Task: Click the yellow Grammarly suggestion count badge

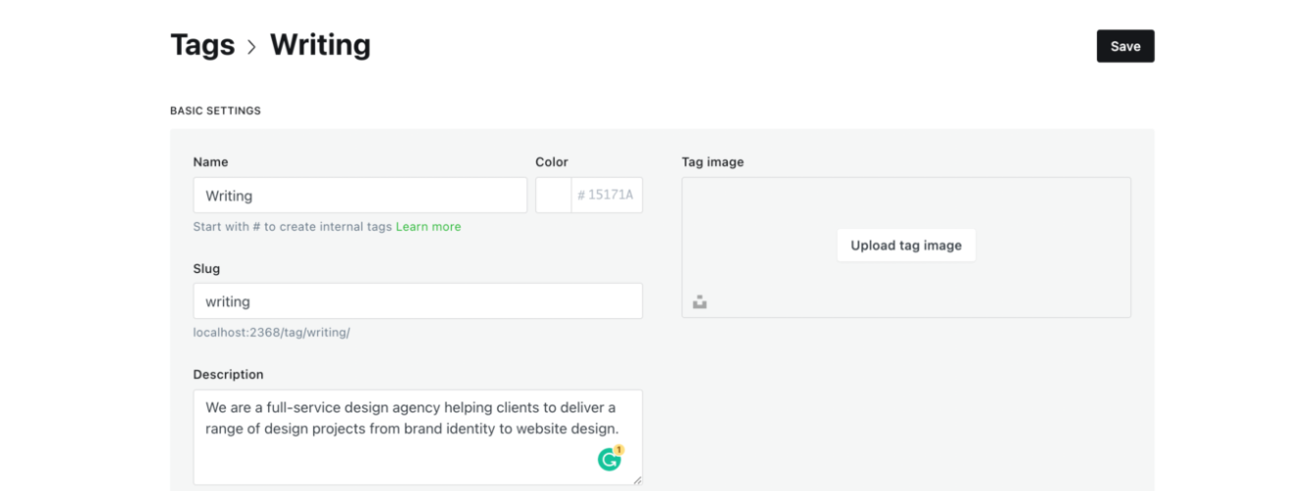Action: (x=620, y=450)
